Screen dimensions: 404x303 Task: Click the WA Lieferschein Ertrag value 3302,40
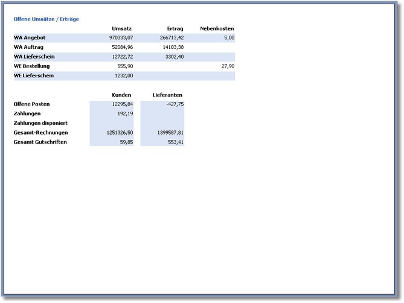[174, 57]
